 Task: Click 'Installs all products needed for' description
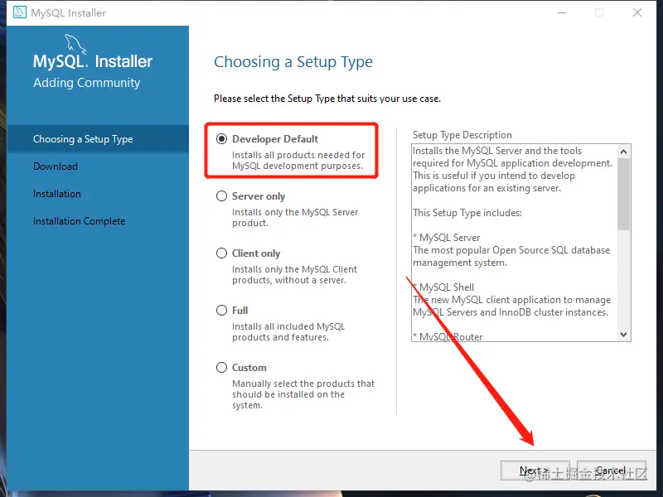(298, 160)
